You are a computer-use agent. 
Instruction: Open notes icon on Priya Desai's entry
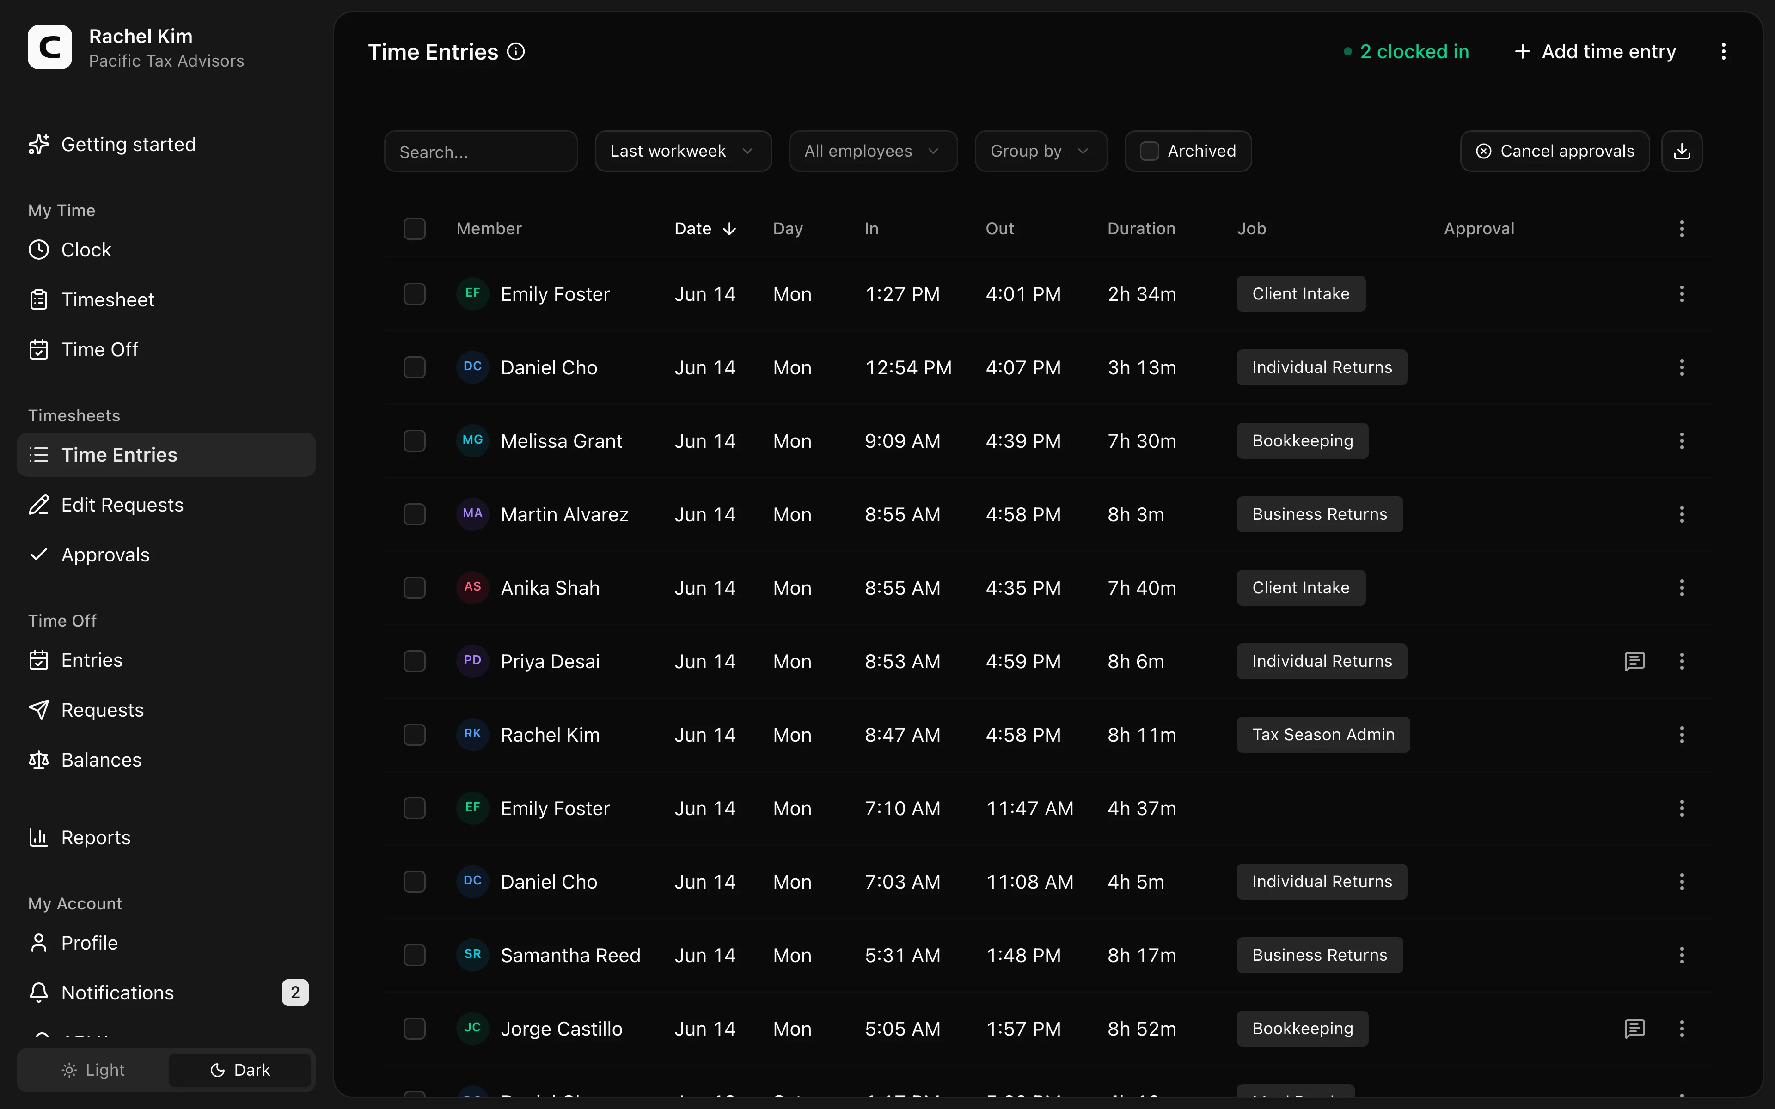[1634, 662]
